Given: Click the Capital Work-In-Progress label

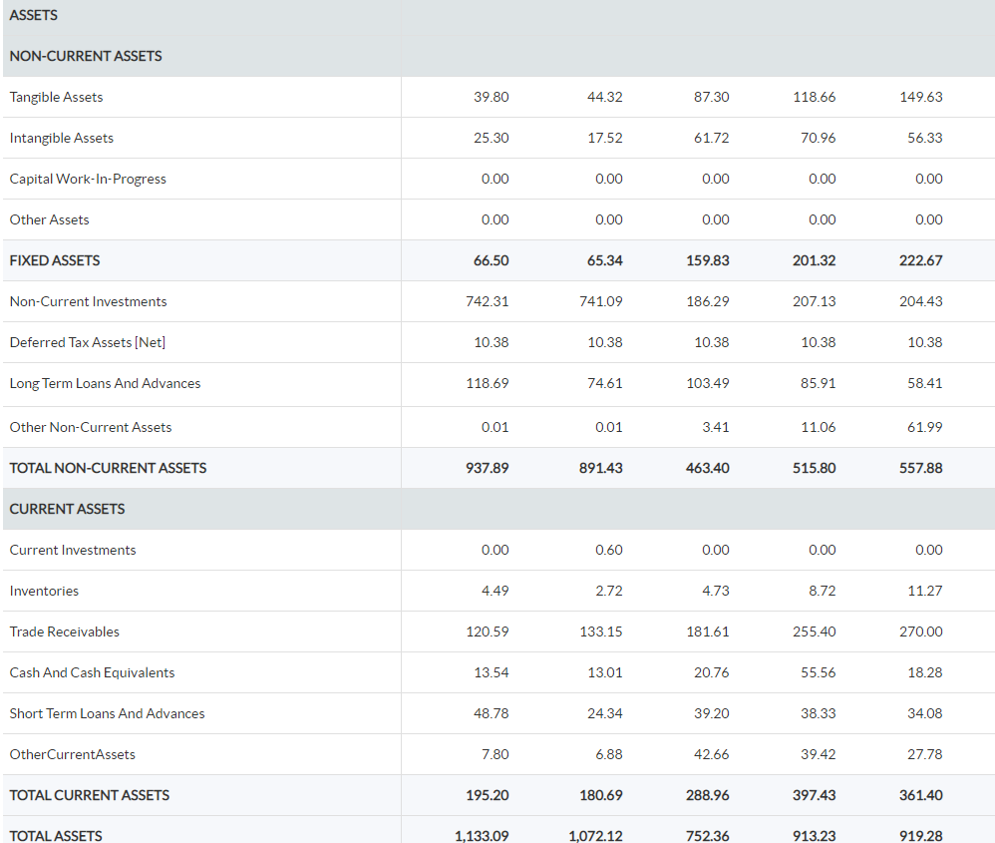Looking at the screenshot, I should click(x=86, y=179).
